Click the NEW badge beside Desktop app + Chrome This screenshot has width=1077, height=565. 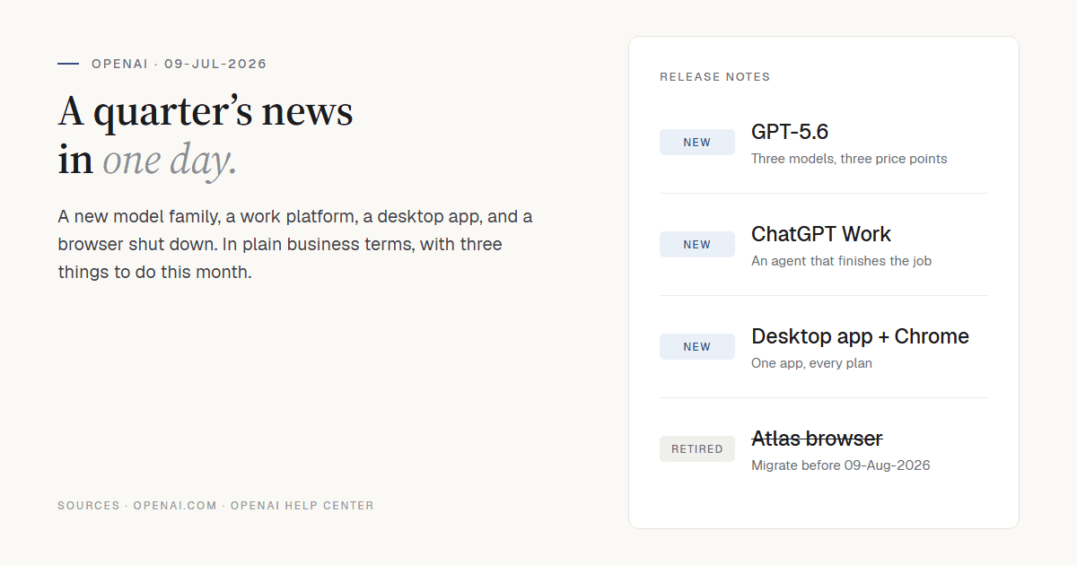pos(697,347)
